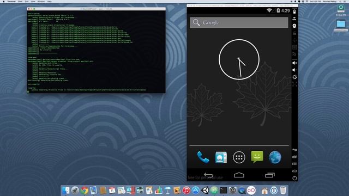Image resolution: width=349 pixels, height=196 pixels.
Task: Click the emulator Wi-Fi status icon
Action: (269, 10)
